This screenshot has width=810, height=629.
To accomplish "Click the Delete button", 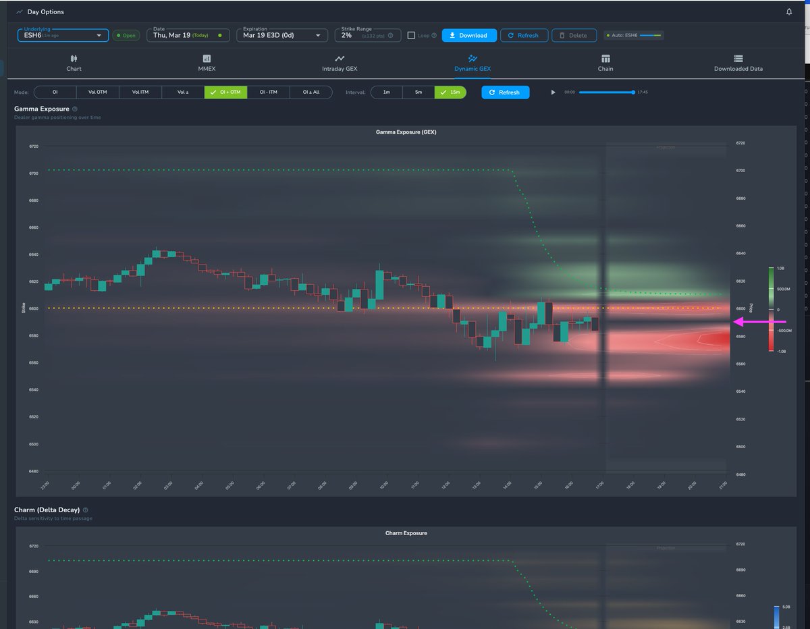I will pos(574,35).
